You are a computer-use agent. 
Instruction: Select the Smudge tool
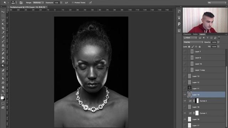tap(3, 62)
